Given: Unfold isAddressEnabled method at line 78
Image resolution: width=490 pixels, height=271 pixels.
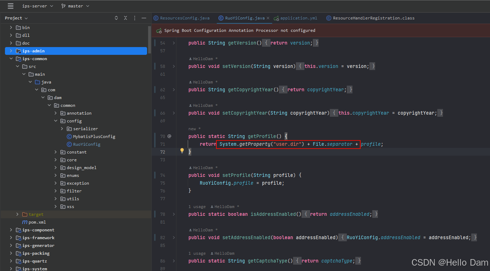Looking at the screenshot, I should click(174, 214).
